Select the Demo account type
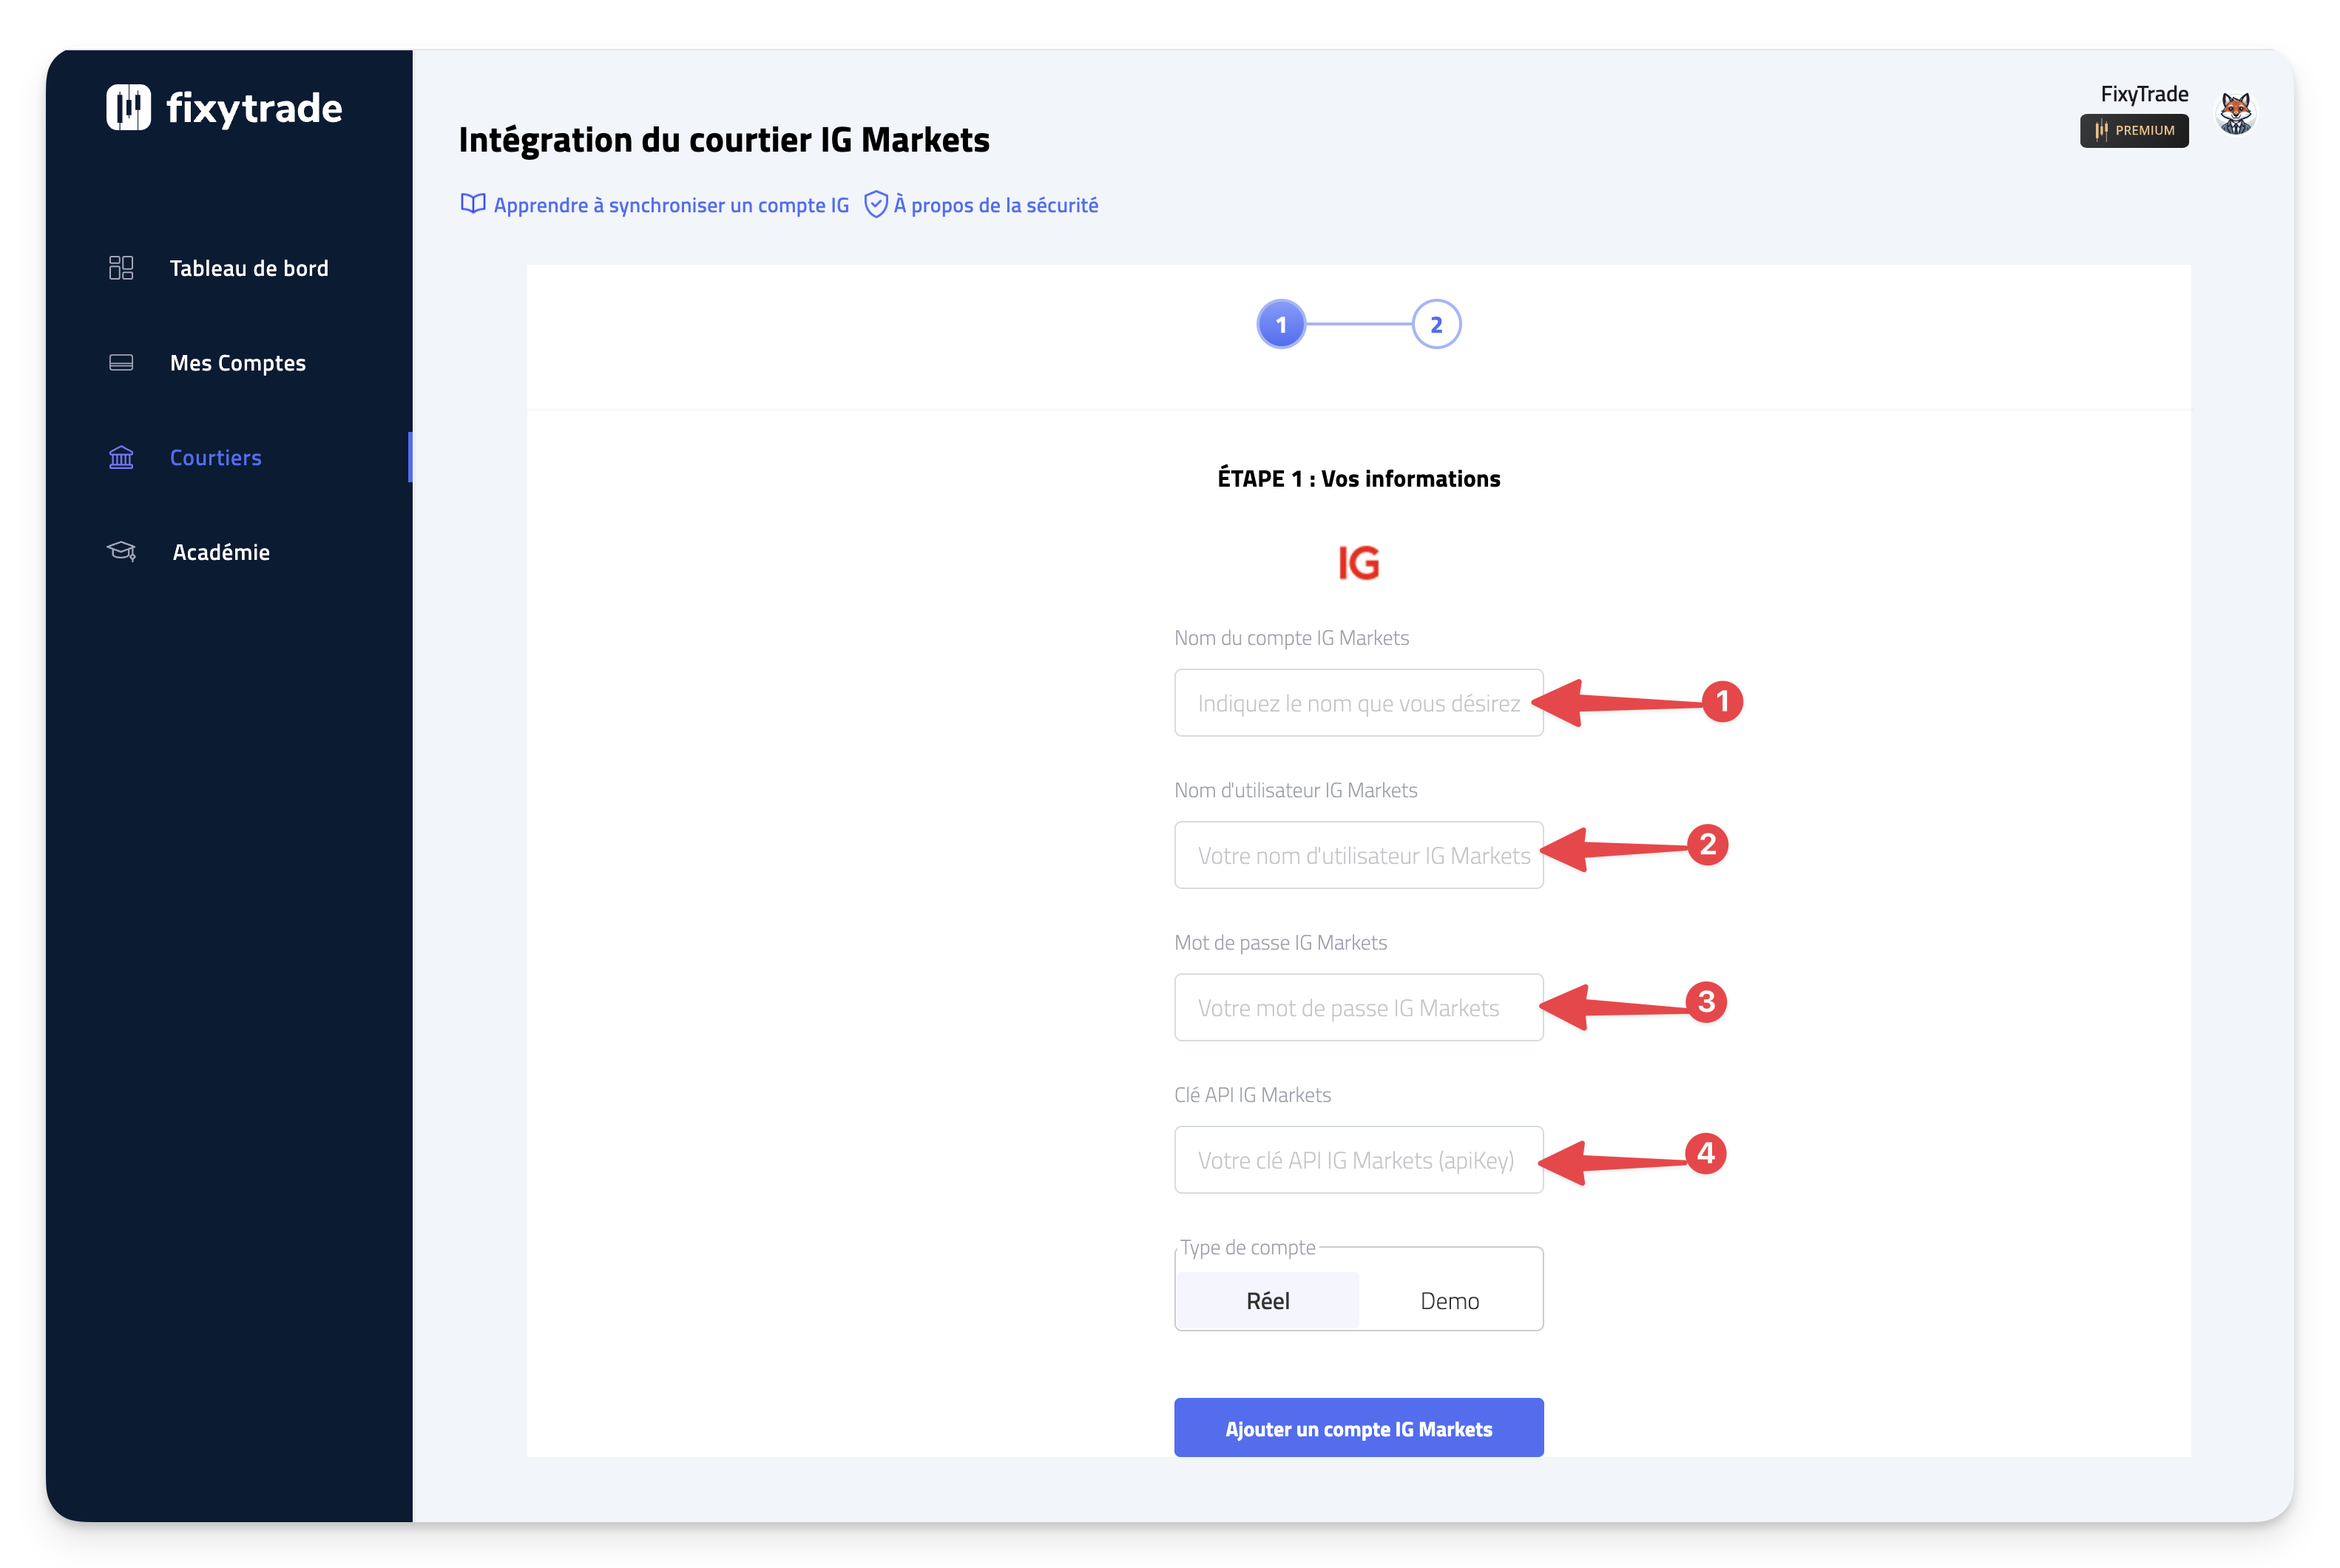 point(1449,1300)
